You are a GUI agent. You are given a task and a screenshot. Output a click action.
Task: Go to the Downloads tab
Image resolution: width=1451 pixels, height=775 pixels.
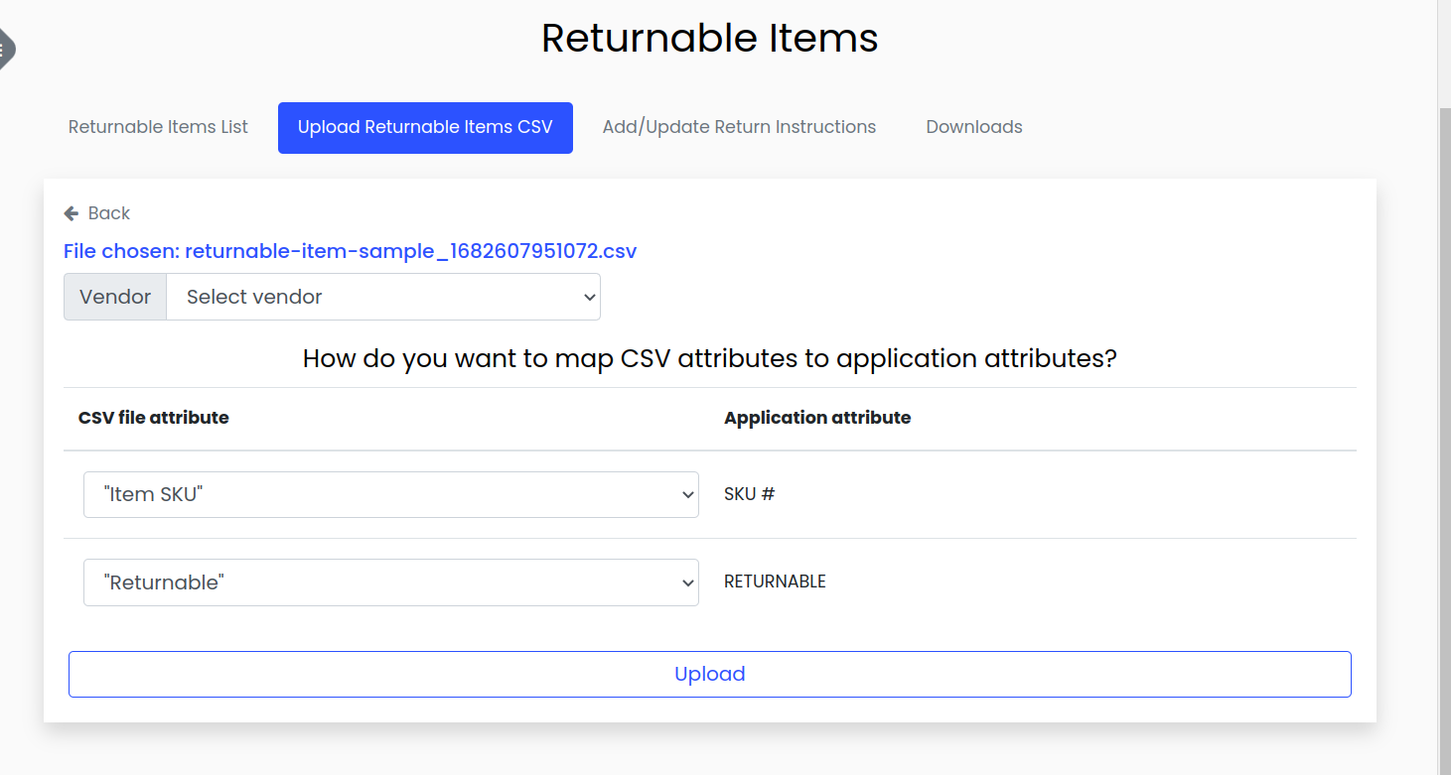973,127
